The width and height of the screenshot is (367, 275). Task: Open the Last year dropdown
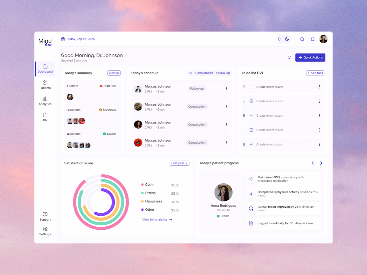pos(179,163)
